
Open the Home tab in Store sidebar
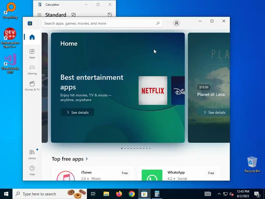32,37
